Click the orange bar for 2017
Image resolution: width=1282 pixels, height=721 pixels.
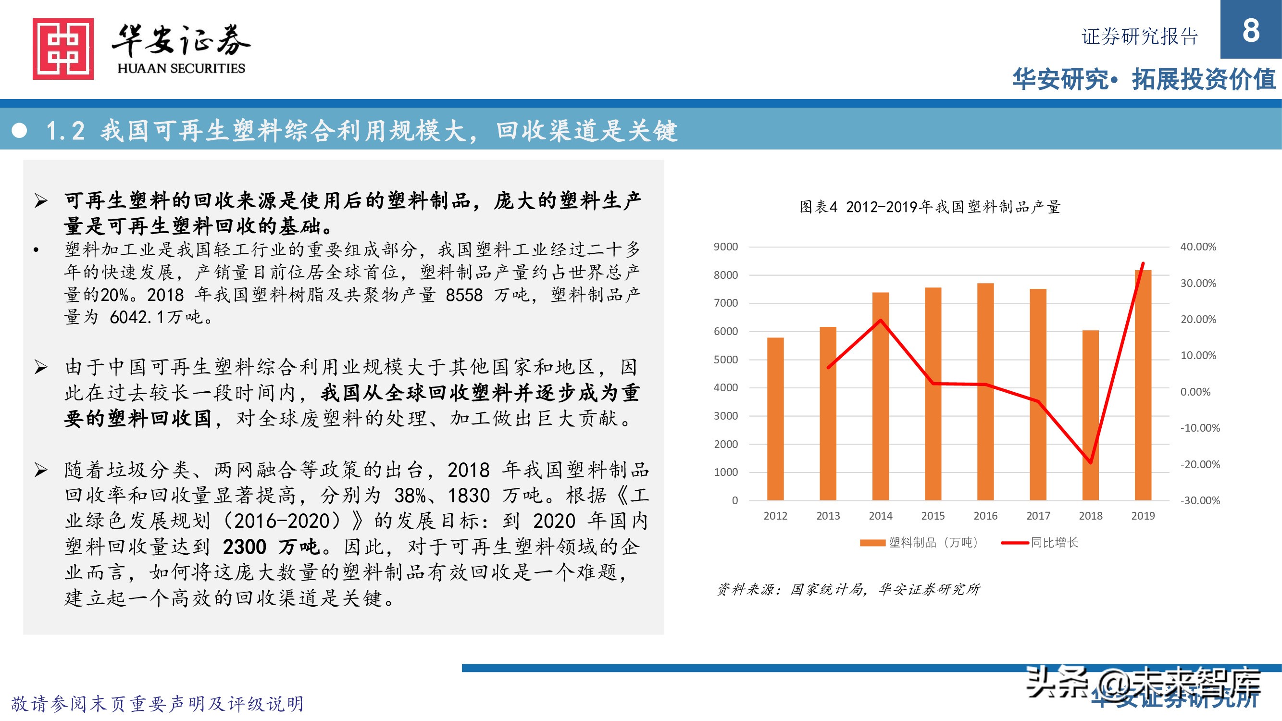click(x=1038, y=395)
